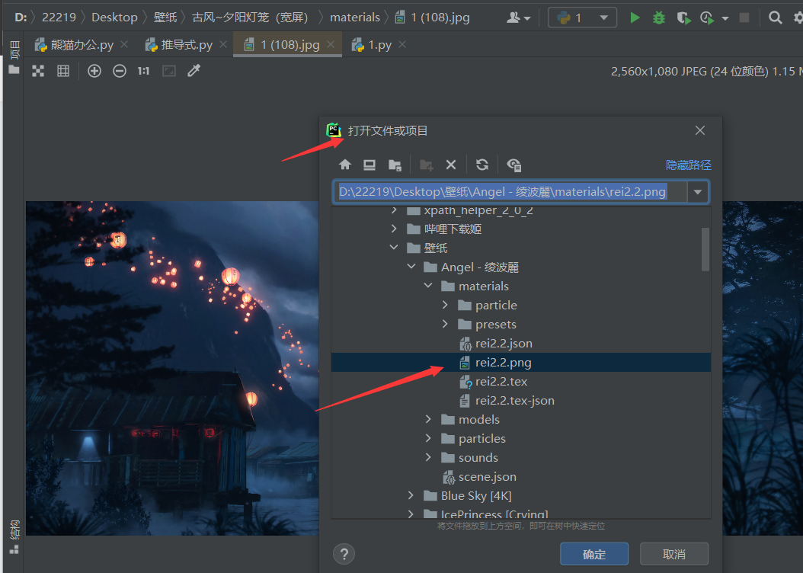Zoom out of the image
This screenshot has height=573, width=803.
click(120, 71)
